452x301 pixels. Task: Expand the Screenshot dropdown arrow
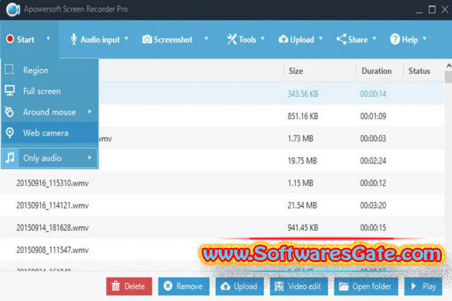(x=206, y=39)
